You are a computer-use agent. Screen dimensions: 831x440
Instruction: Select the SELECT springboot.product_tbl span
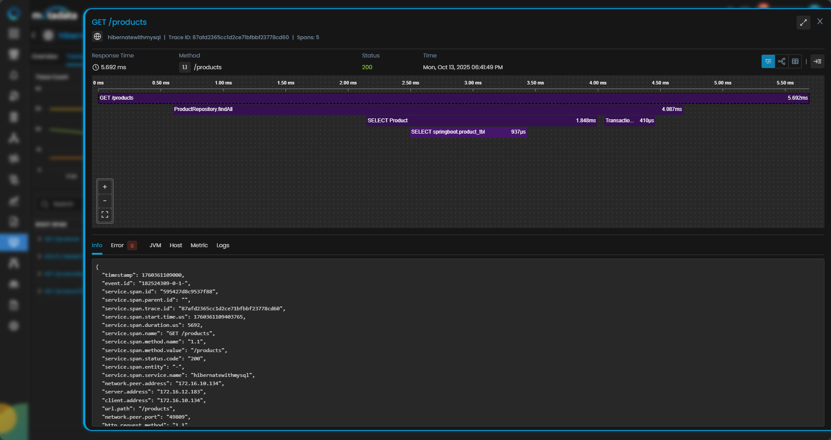[x=468, y=132]
